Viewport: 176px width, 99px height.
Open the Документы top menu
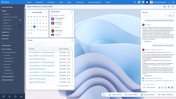[39, 2]
